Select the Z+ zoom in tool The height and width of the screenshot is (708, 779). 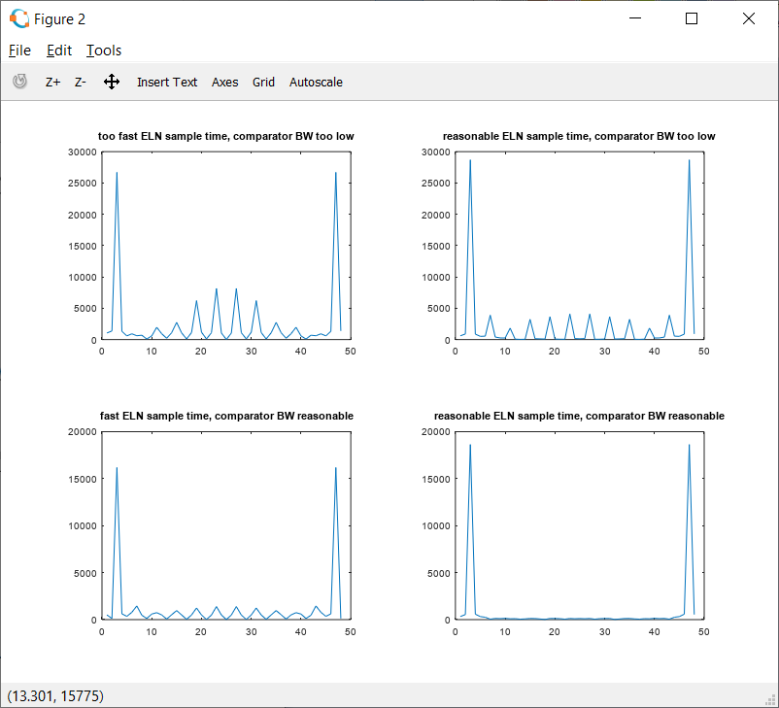click(53, 83)
